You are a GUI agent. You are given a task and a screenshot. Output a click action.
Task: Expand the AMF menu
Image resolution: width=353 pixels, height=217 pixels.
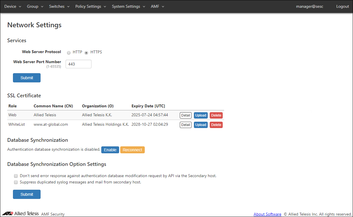click(157, 6)
